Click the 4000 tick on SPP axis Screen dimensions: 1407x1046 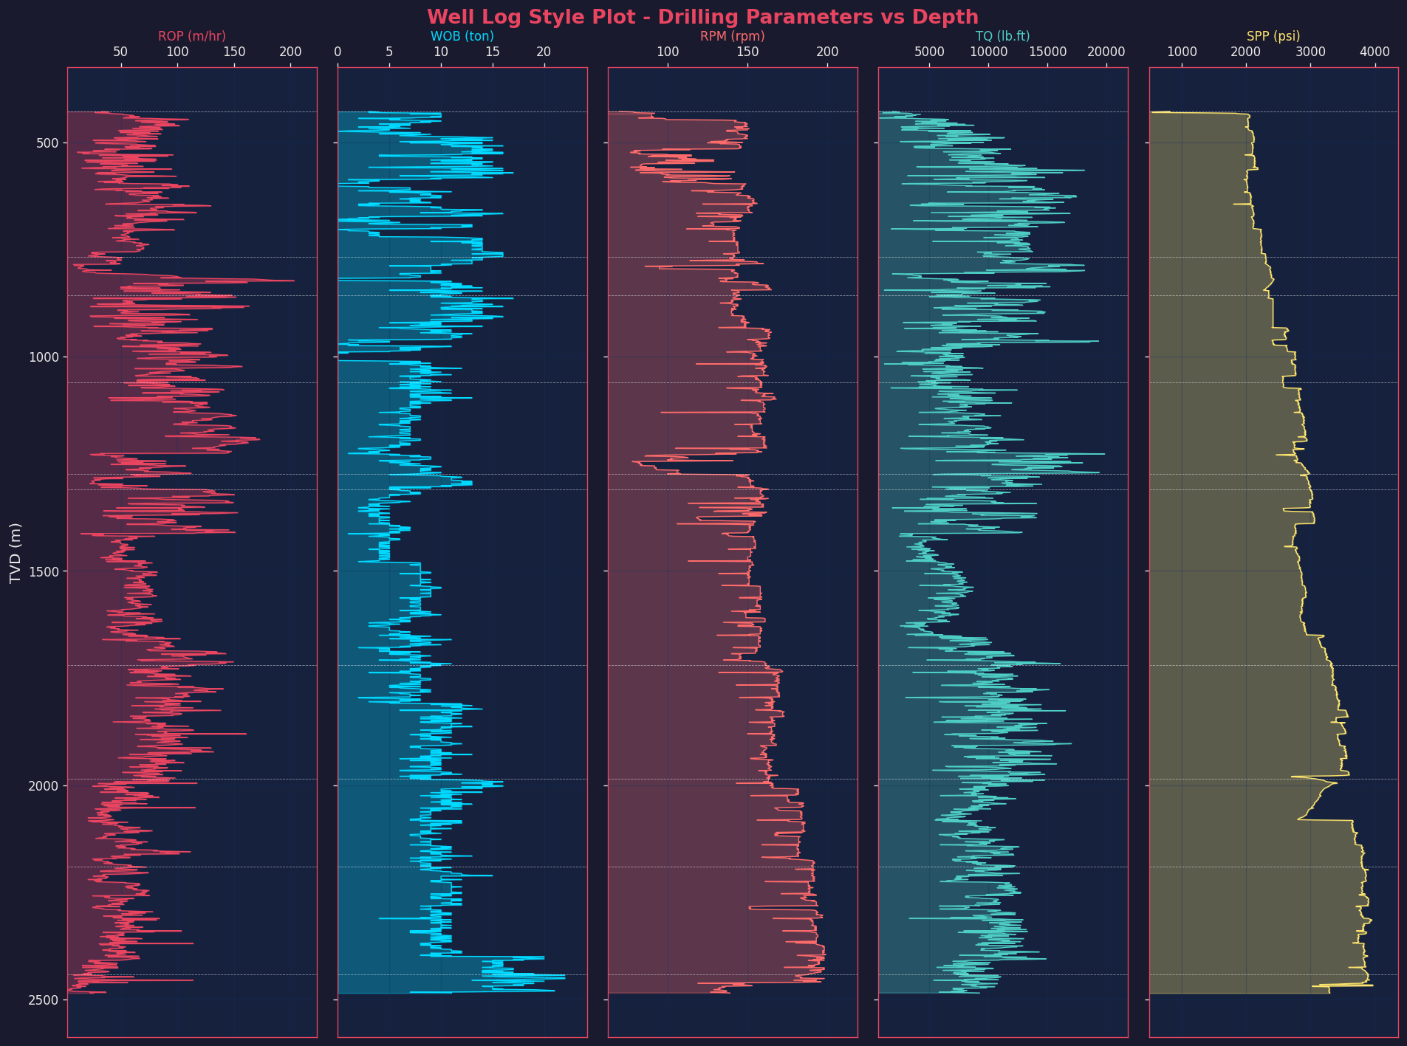1375,52
